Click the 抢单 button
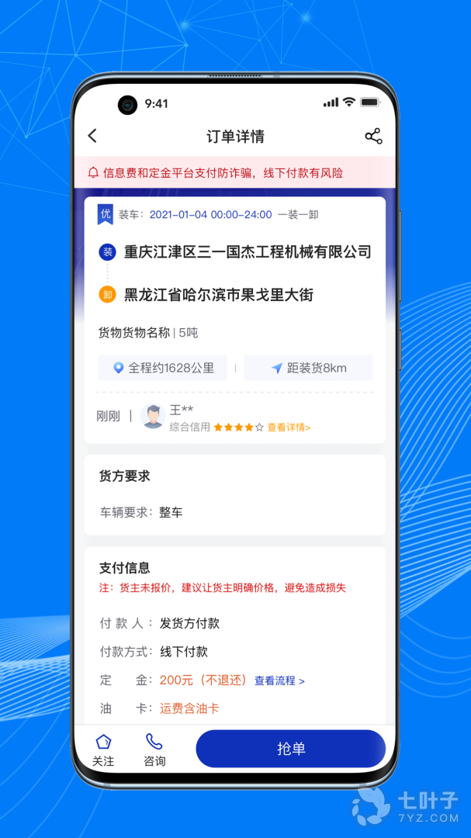This screenshot has height=838, width=471. tap(291, 749)
